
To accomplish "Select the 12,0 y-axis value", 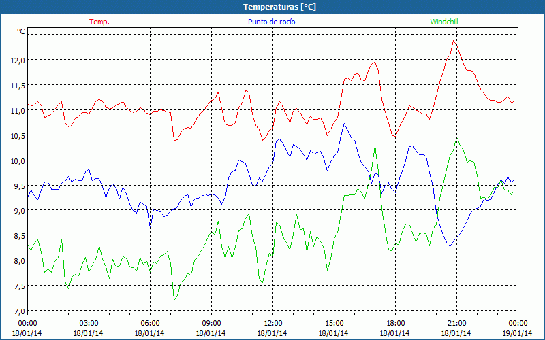I will (x=18, y=61).
